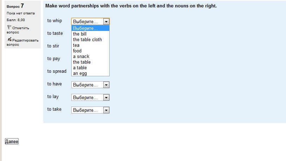Click the 'to take' dropdown arrow button
The width and height of the screenshot is (286, 161).
pos(106,110)
